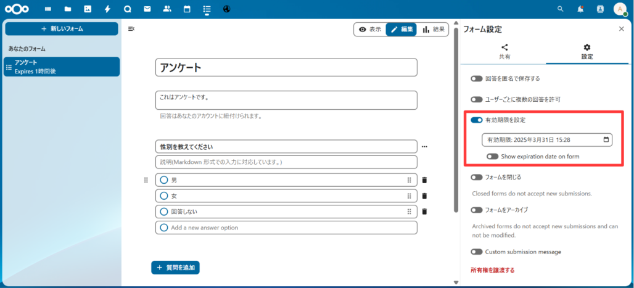Open the Calendar app icon

[x=187, y=9]
